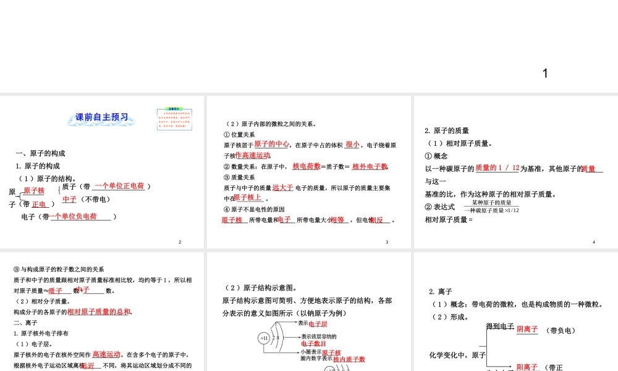Click the red answer 作高速运动
This screenshot has height=371, width=618.
pos(253,155)
